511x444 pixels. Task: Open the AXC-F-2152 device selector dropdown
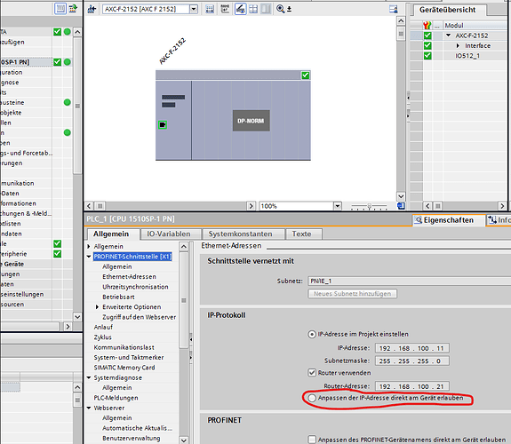pos(194,9)
